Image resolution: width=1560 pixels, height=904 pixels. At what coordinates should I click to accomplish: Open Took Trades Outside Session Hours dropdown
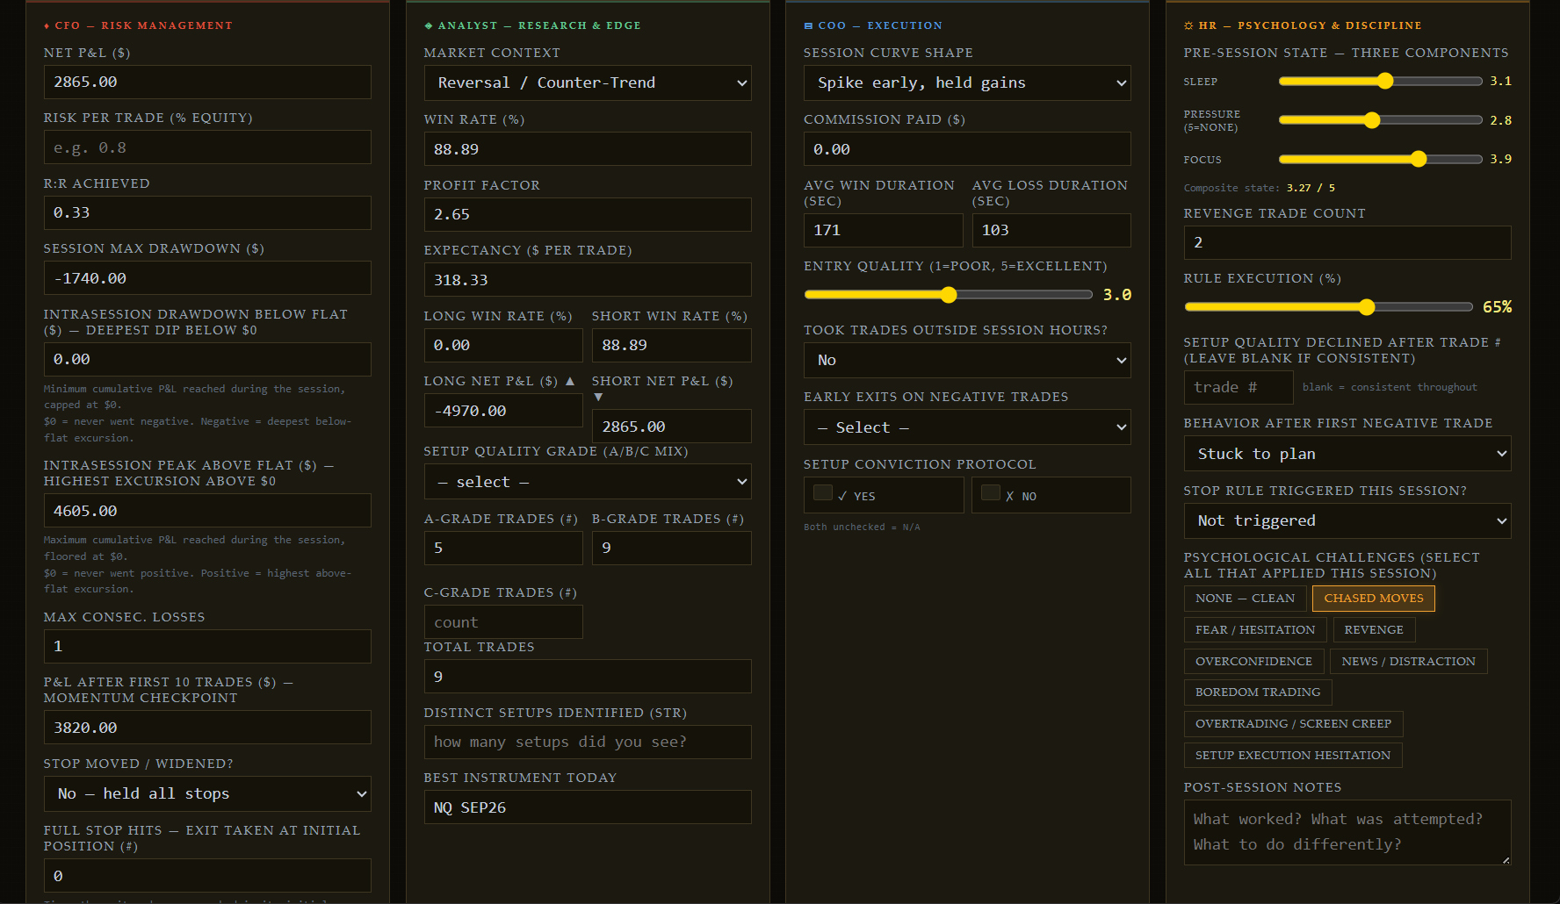click(x=966, y=360)
